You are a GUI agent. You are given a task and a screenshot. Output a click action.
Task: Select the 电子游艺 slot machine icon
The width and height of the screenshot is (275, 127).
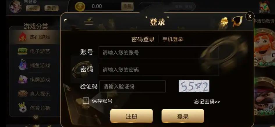[23, 51]
